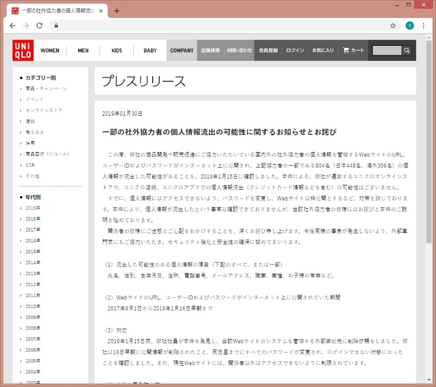The image size is (436, 387).
Task: Select the KIDS navigation tab
Action: point(117,51)
